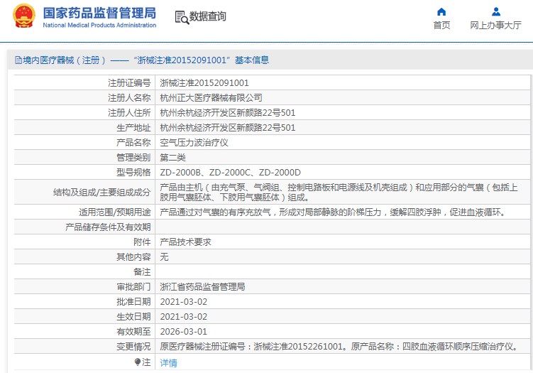This screenshot has width=533, height=373.
Task: Select 其他内容 value 无
Action: pos(164,257)
